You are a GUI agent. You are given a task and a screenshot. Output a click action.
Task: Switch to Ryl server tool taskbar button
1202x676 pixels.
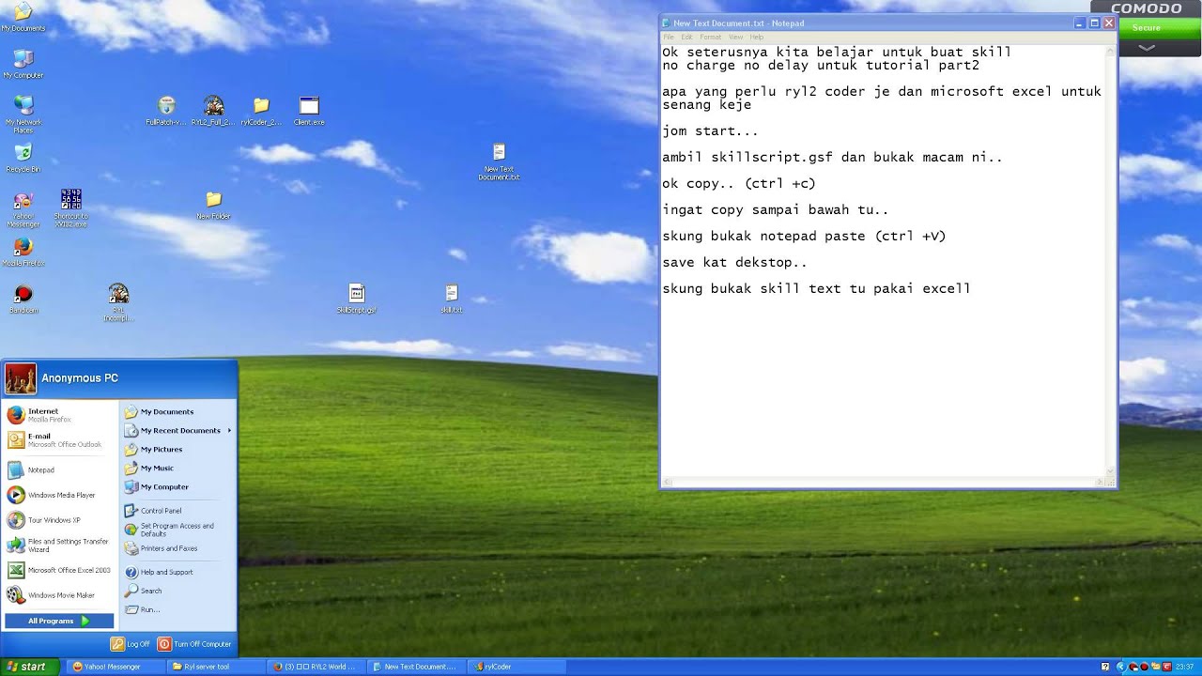coord(214,667)
